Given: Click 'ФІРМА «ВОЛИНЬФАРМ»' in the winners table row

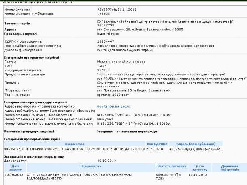Looking at the screenshot, I should point(24,149).
